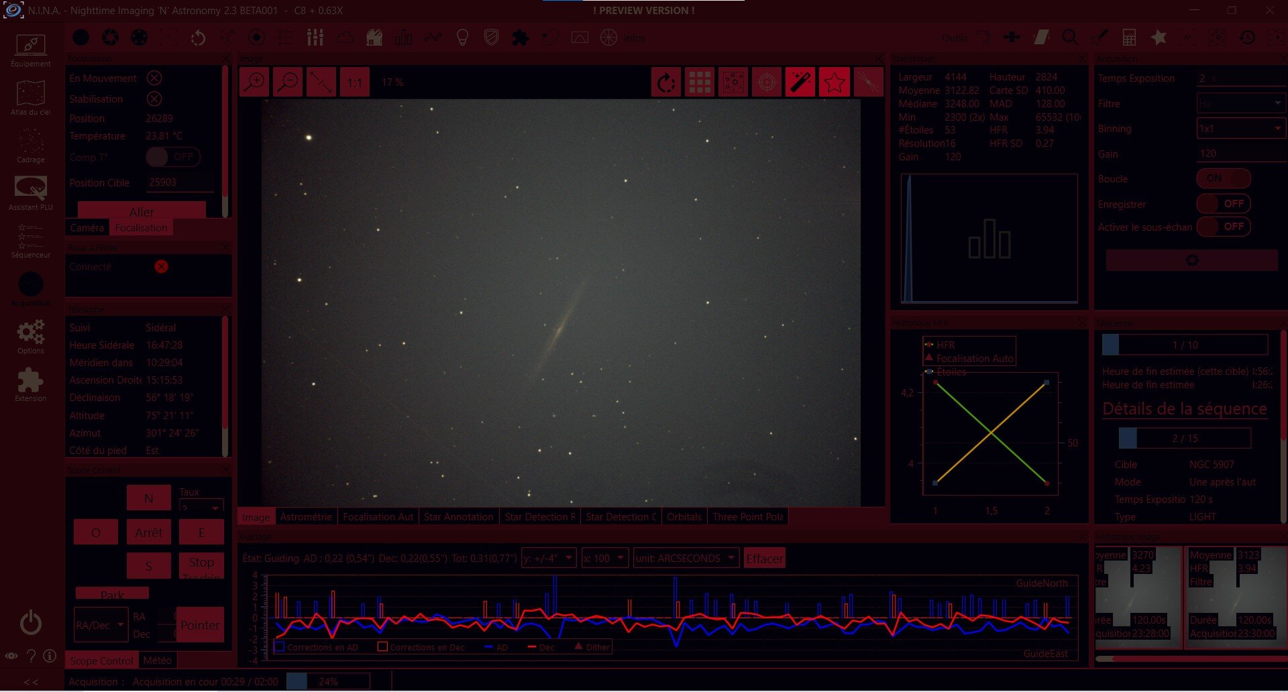The width and height of the screenshot is (1288, 692).
Task: Switch to the Météo tab
Action: [x=158, y=660]
